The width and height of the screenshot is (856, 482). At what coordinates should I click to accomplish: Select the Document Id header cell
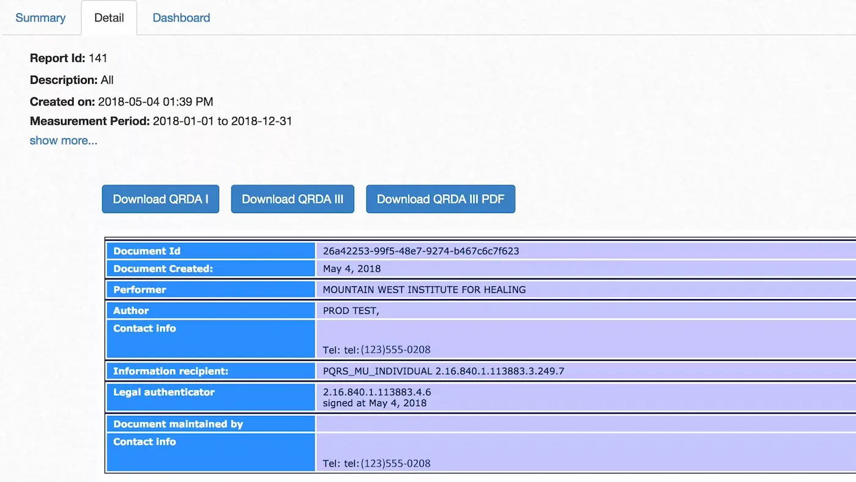(x=147, y=251)
